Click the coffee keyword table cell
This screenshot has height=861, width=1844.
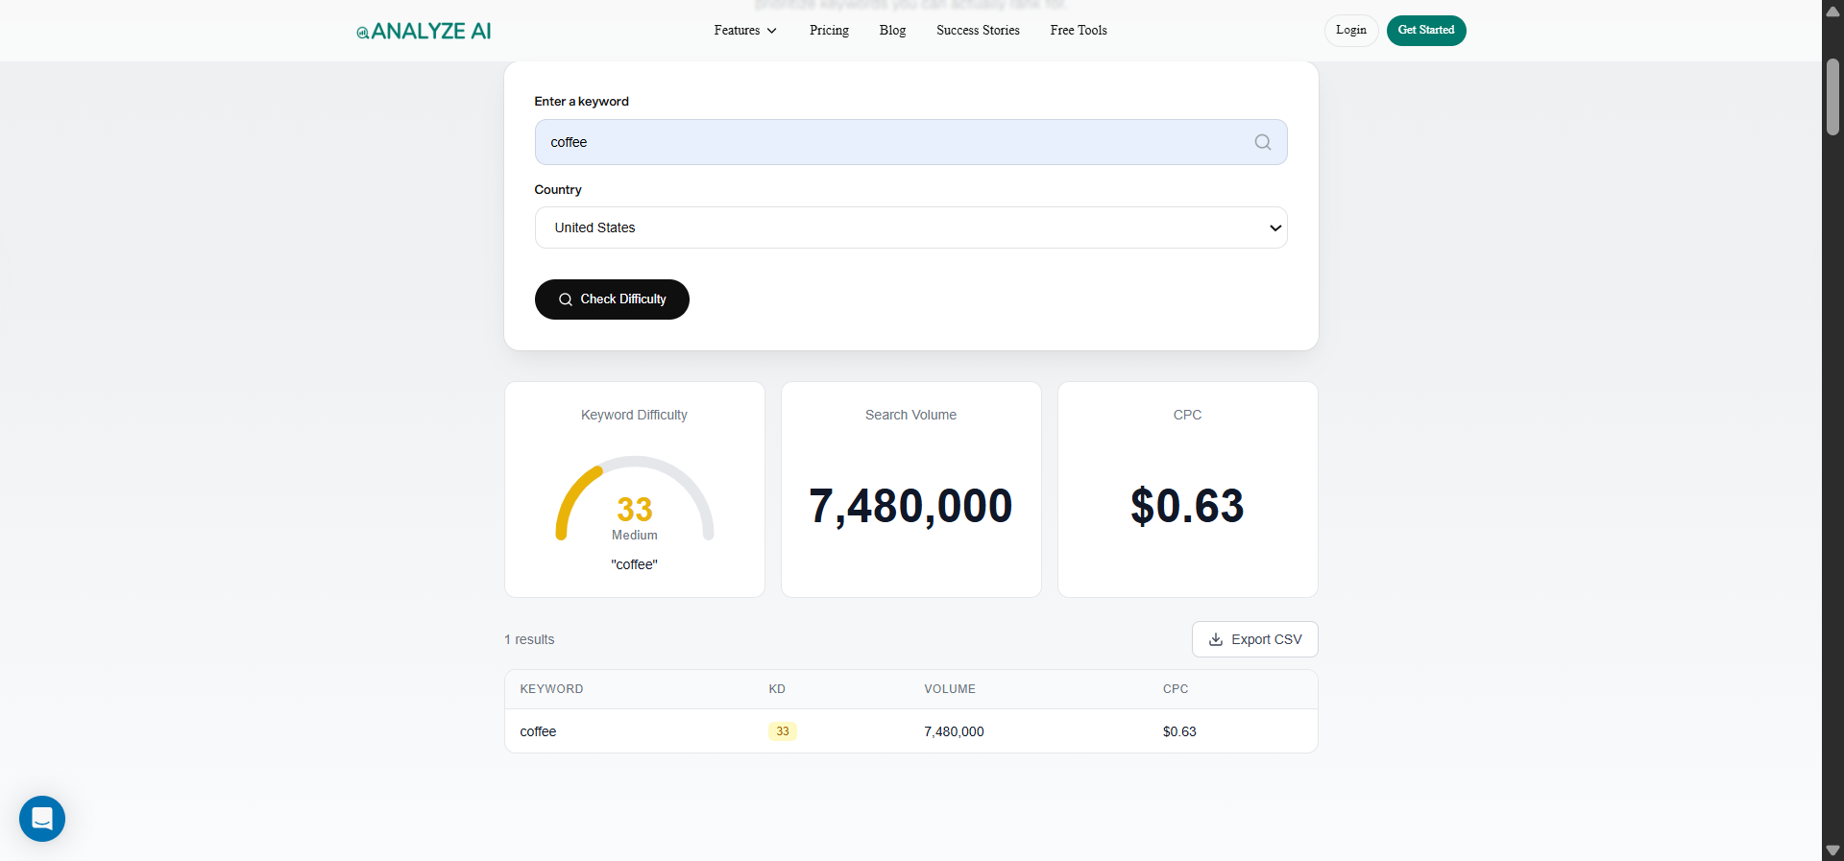click(538, 731)
